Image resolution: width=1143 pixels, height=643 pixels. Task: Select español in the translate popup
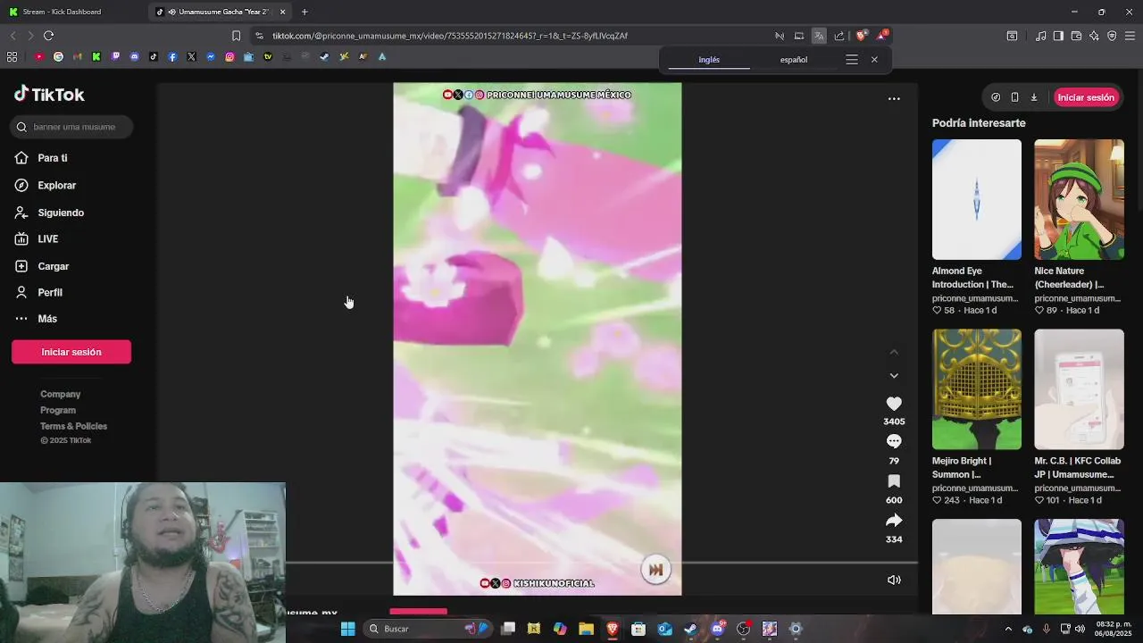tap(794, 60)
